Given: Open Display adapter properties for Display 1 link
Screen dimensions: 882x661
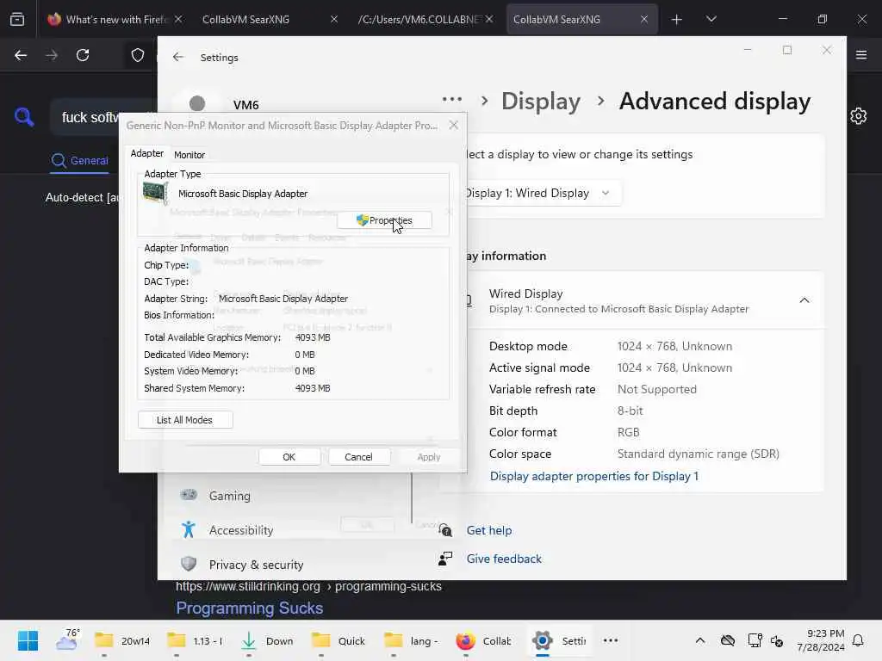Looking at the screenshot, I should coord(594,476).
